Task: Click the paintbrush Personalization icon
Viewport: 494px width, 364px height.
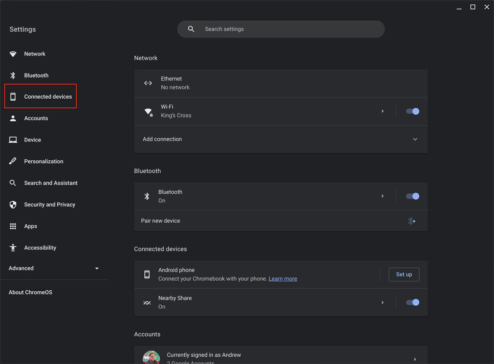Action: point(13,161)
